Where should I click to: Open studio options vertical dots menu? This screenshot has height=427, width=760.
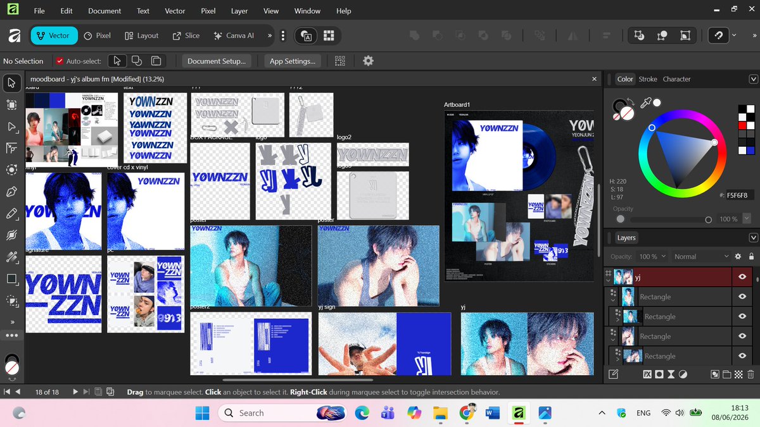click(283, 35)
